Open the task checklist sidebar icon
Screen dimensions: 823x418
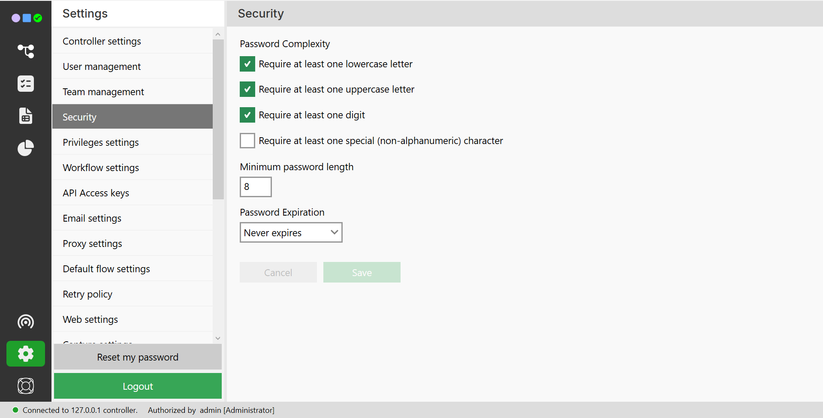pos(26,84)
